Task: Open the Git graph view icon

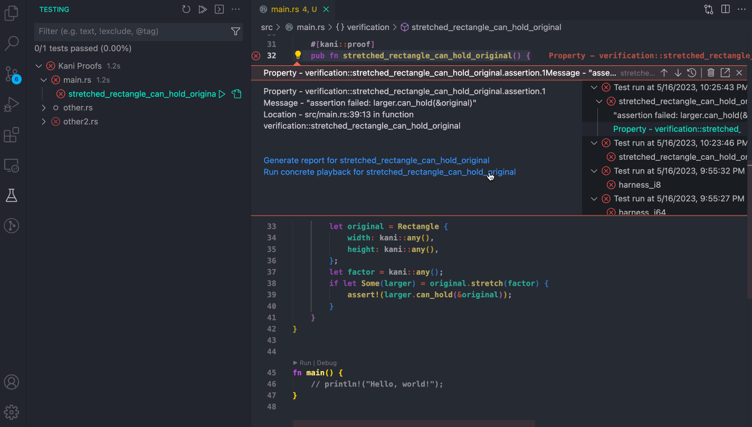Action: pos(12,226)
